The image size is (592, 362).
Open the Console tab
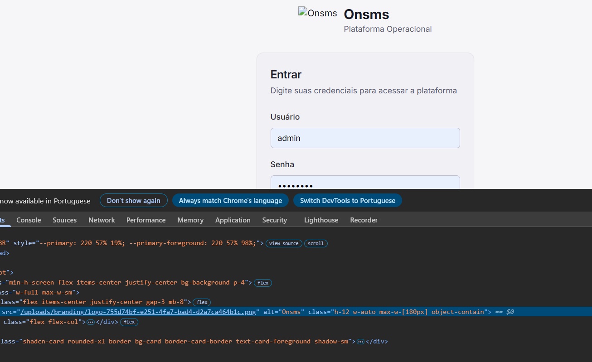click(x=29, y=220)
